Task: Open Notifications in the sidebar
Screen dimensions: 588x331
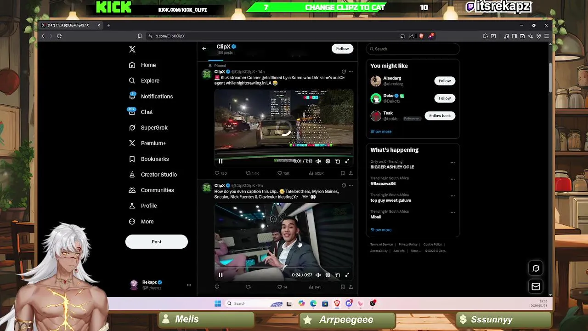Action: 151,96
